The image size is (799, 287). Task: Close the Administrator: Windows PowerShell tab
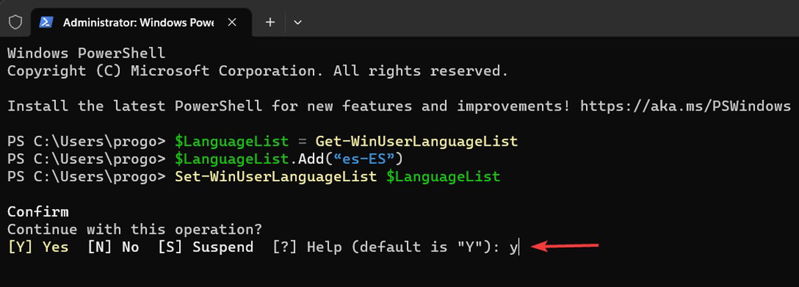click(x=232, y=22)
